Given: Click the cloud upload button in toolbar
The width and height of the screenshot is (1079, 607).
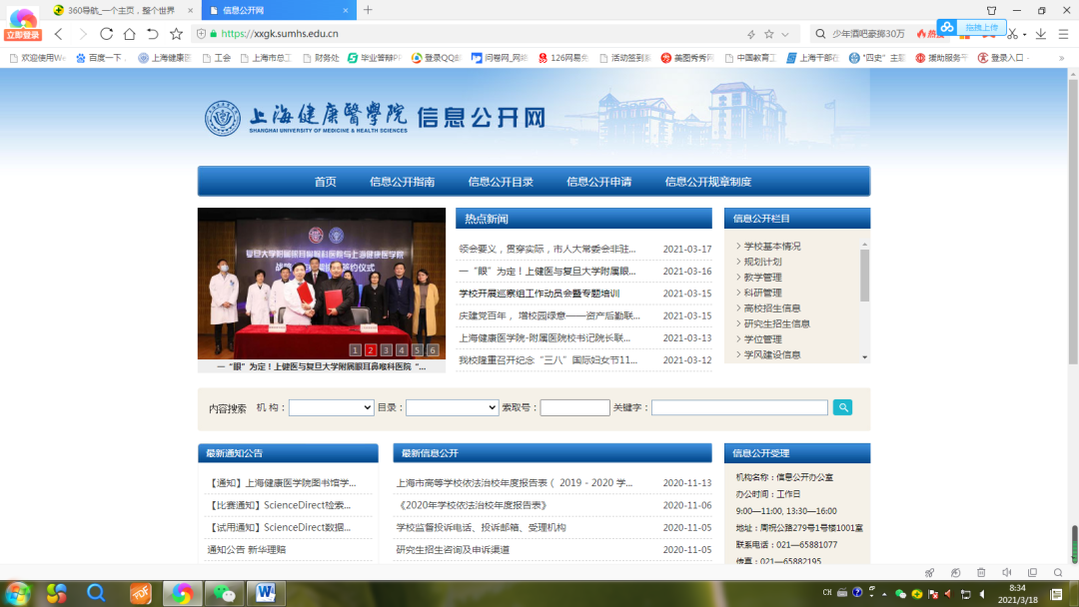Looking at the screenshot, I should click(972, 28).
